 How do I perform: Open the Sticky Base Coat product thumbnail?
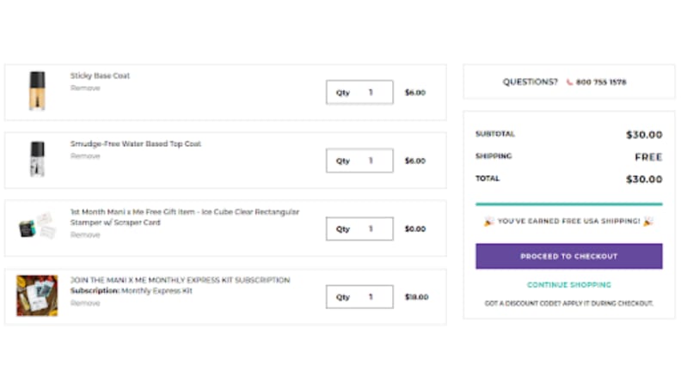coord(37,91)
